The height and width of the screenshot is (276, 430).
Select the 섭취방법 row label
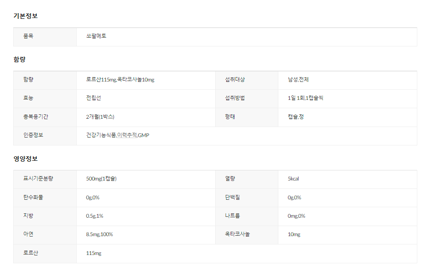(x=235, y=98)
